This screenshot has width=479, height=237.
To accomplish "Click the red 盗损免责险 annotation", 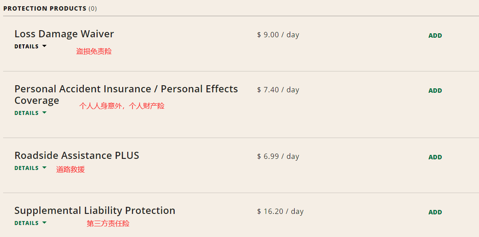I will pos(94,51).
